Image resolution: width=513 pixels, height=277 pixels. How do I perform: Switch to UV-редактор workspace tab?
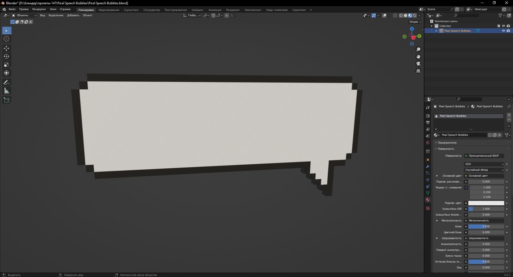point(152,10)
